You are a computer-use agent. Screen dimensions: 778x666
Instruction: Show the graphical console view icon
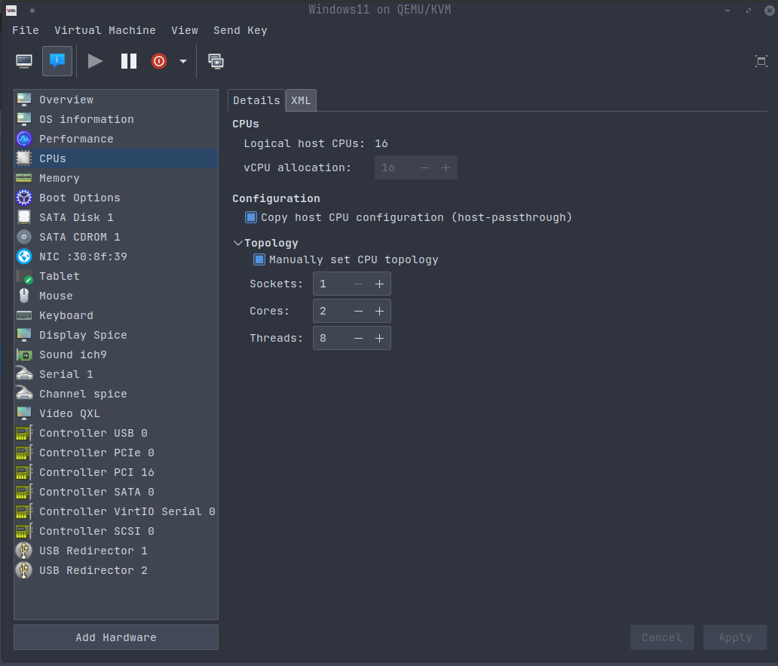coord(24,61)
